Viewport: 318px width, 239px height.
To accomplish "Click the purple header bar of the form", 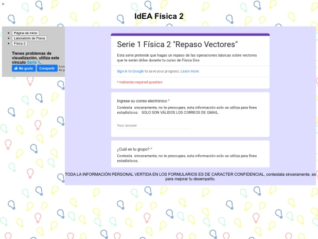I will pos(190,35).
